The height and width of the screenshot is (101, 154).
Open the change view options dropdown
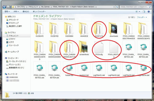point(139,12)
